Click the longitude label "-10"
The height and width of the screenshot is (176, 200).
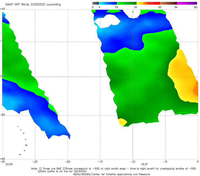(132, 162)
